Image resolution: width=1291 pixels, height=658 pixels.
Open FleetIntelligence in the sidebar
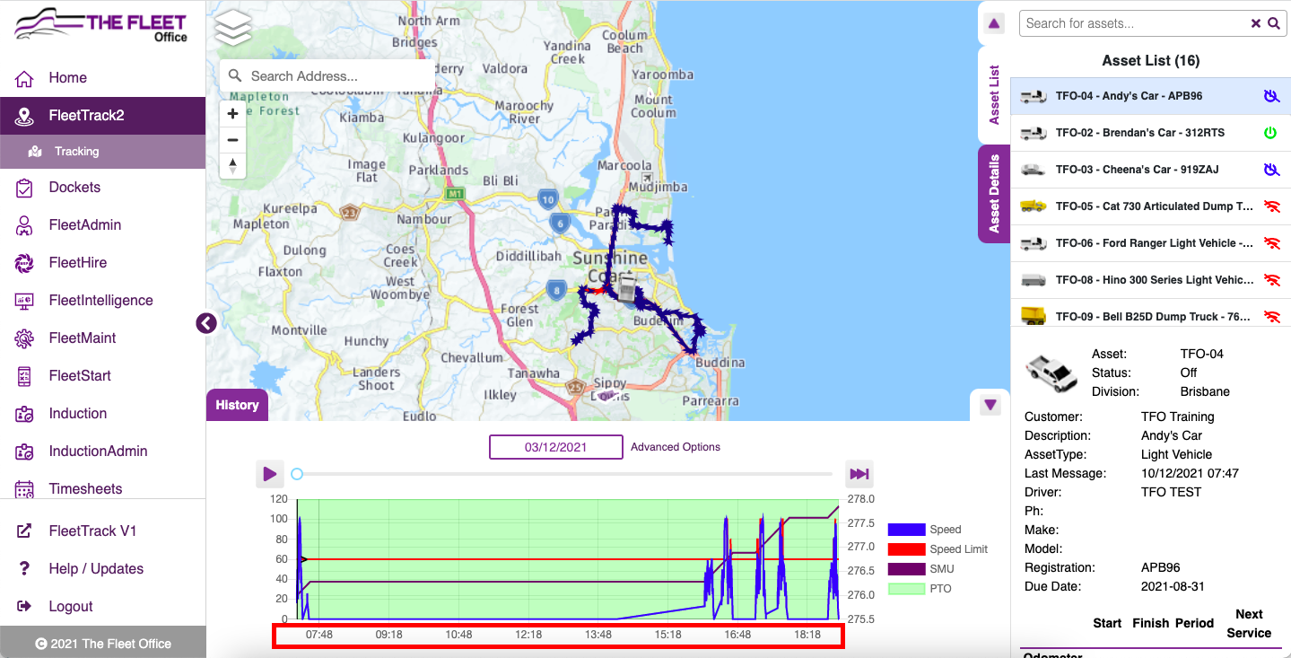(x=102, y=301)
